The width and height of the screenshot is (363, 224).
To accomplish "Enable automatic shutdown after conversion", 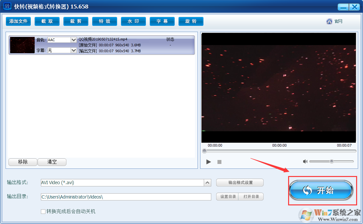I will 43,211.
